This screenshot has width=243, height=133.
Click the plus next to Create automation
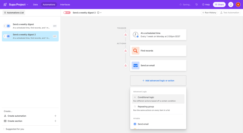click(x=55, y=116)
